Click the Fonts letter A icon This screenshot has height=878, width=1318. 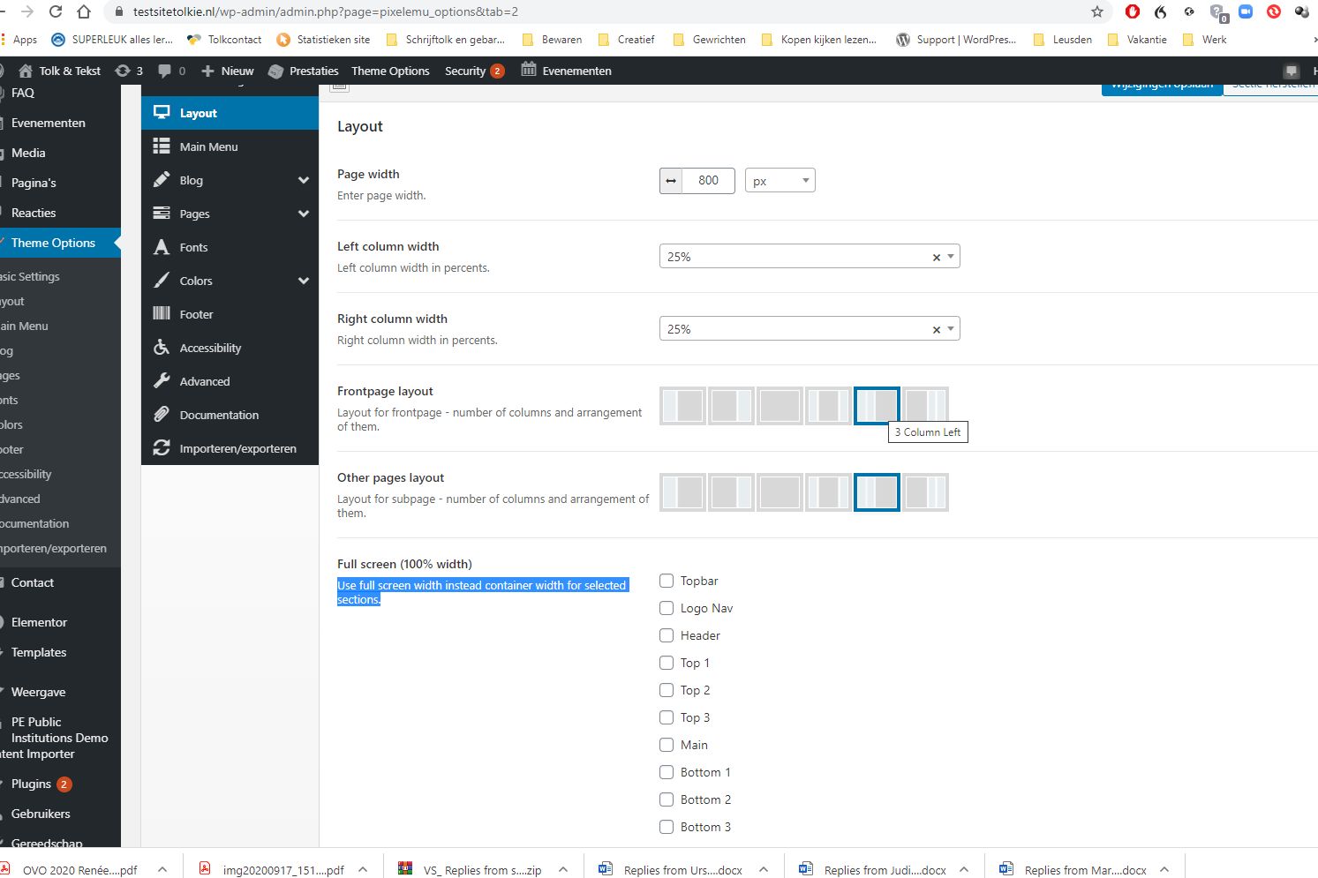[x=162, y=247]
